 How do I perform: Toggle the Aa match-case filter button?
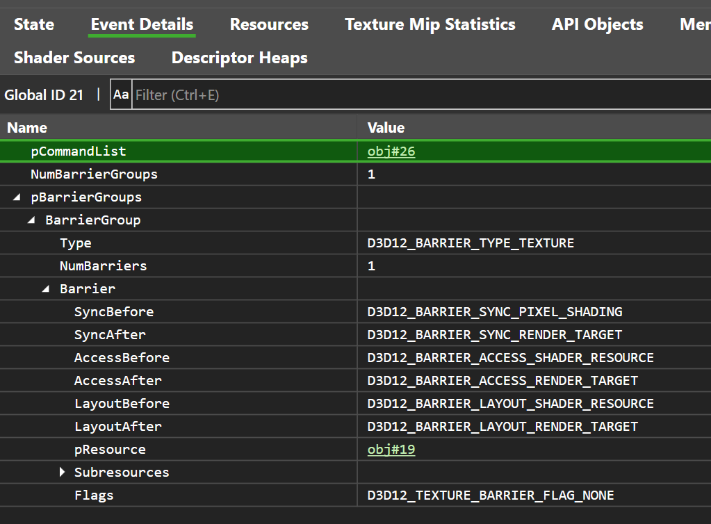[x=121, y=95]
